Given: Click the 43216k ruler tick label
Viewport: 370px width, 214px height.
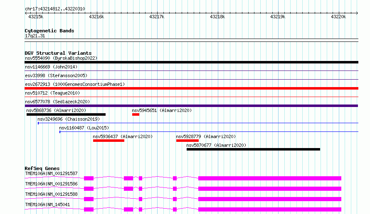Looking at the screenshot, I should [x=96, y=17].
